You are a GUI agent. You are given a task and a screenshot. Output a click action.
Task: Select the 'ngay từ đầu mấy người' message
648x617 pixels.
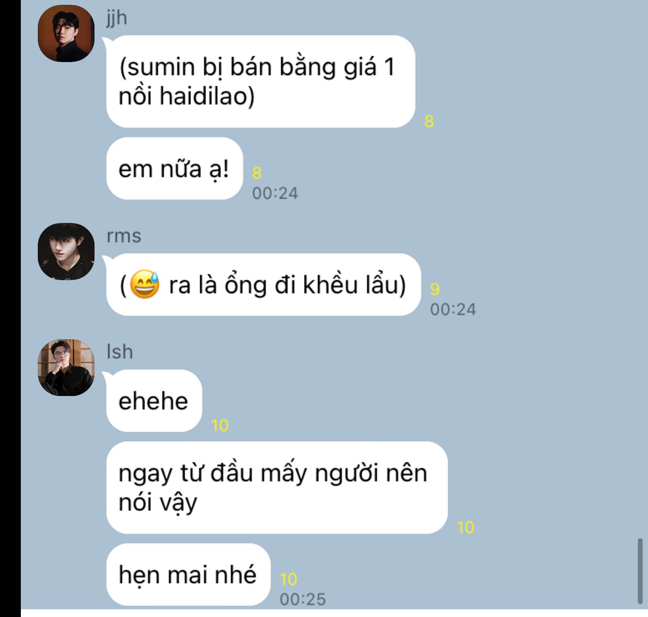tap(277, 488)
